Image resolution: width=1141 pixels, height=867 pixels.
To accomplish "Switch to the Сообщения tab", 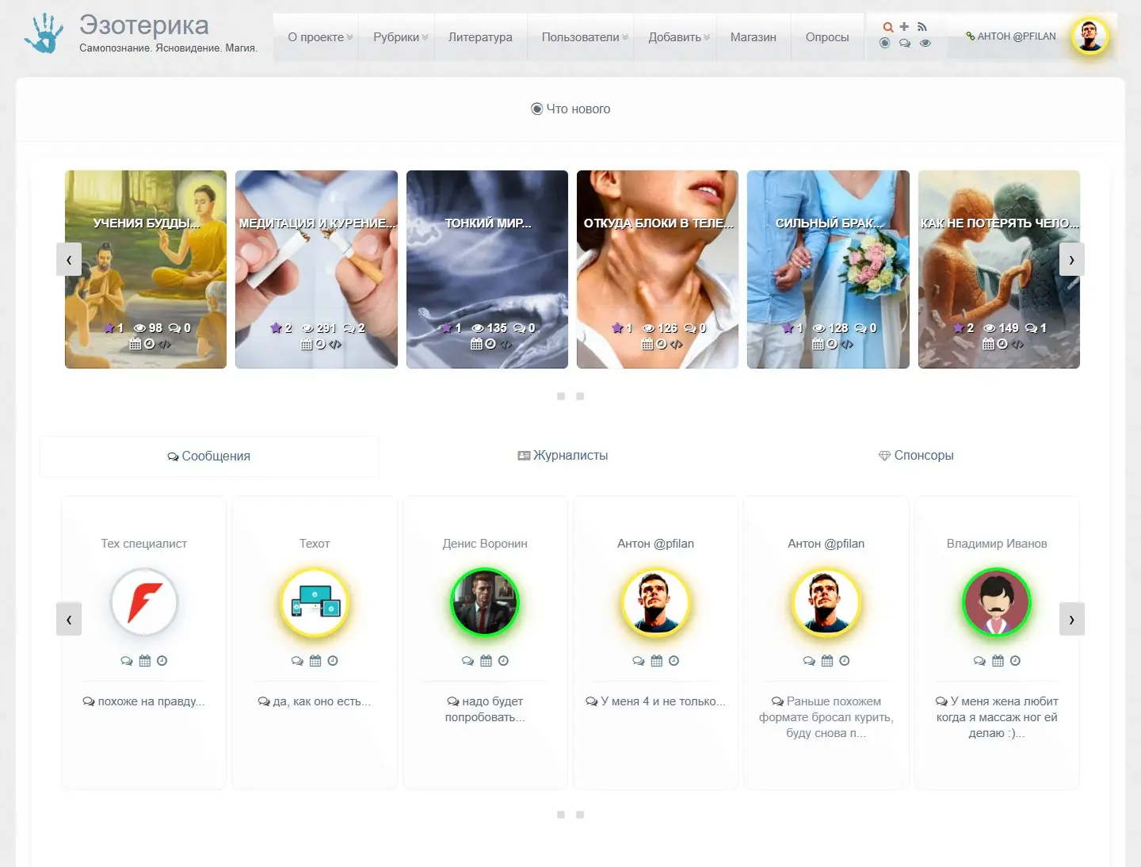I will 209,456.
